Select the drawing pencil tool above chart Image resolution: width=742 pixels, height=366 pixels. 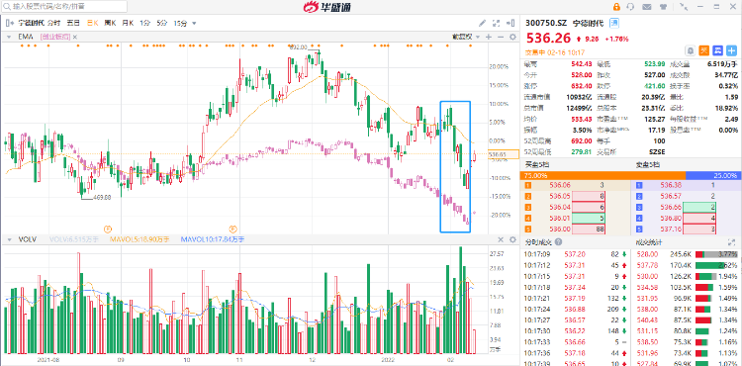coord(482,23)
